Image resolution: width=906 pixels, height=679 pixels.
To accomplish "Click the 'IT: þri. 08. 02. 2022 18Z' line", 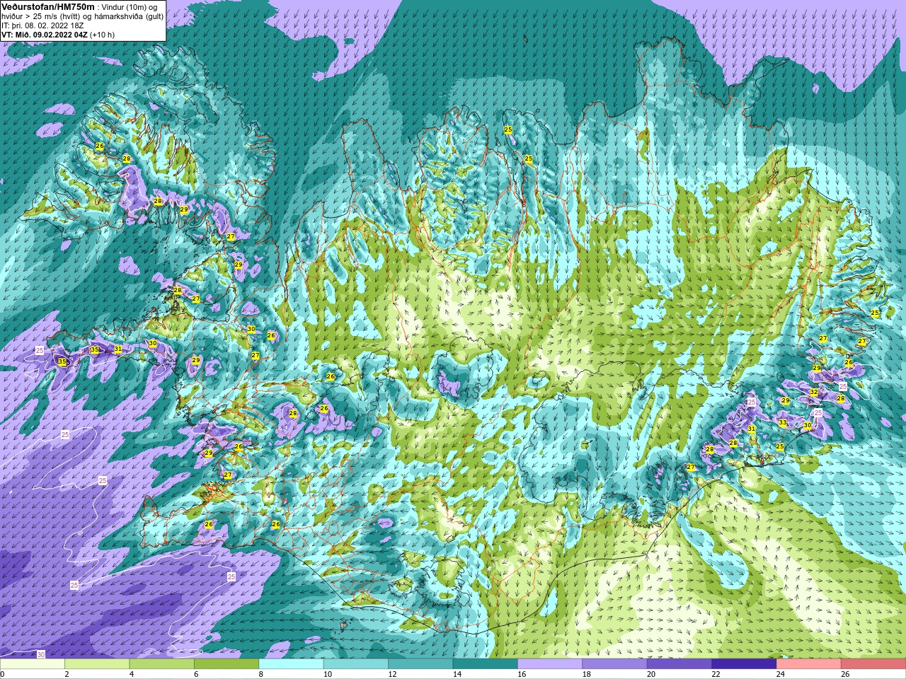I will point(42,25).
